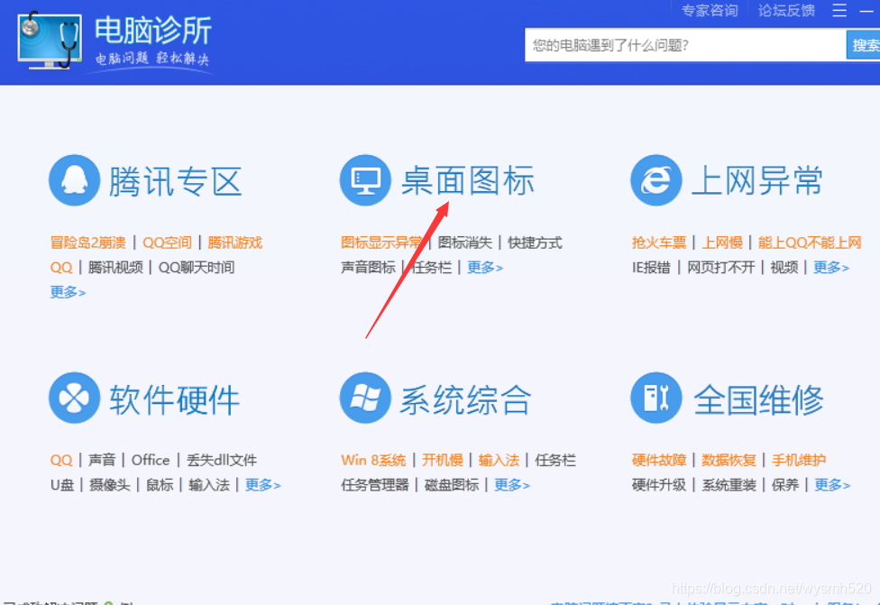
Task: Open the 腾讯专区 penguin icon
Action: tap(75, 180)
